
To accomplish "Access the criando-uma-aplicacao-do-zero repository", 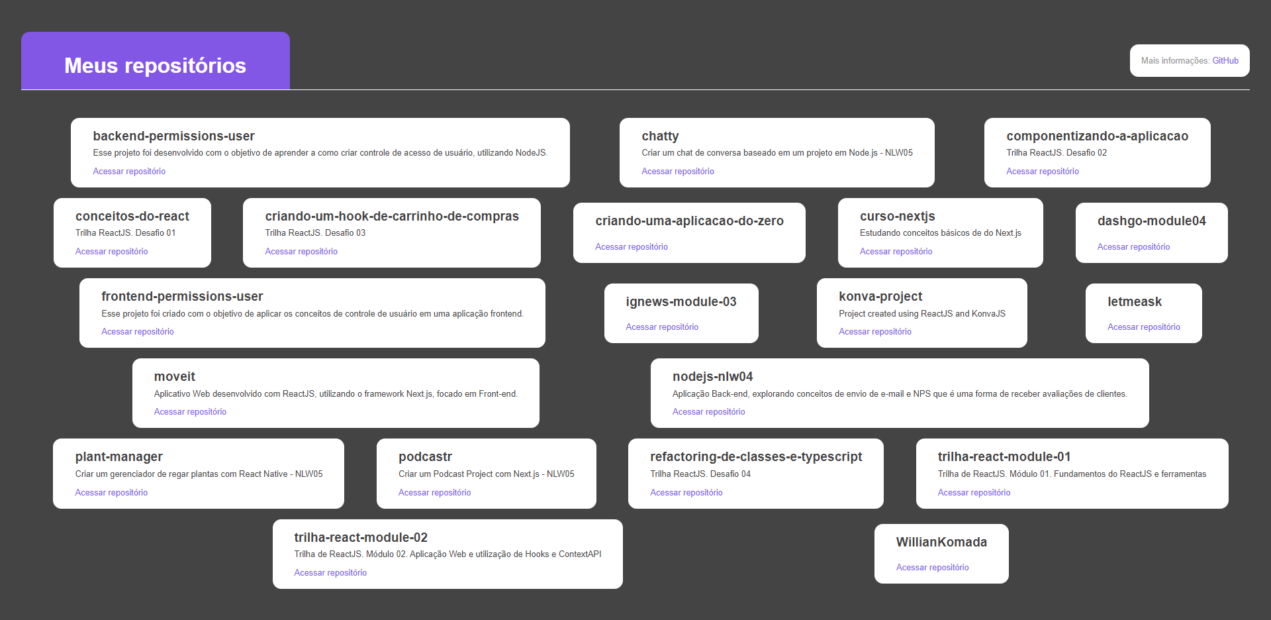I will (632, 246).
